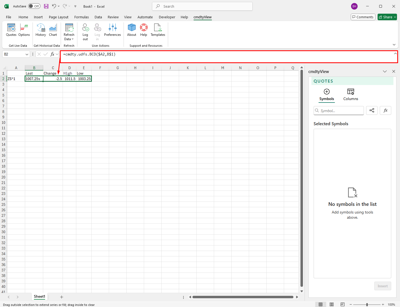Click the Log out icon
The height and width of the screenshot is (307, 400).
pyautogui.click(x=85, y=32)
